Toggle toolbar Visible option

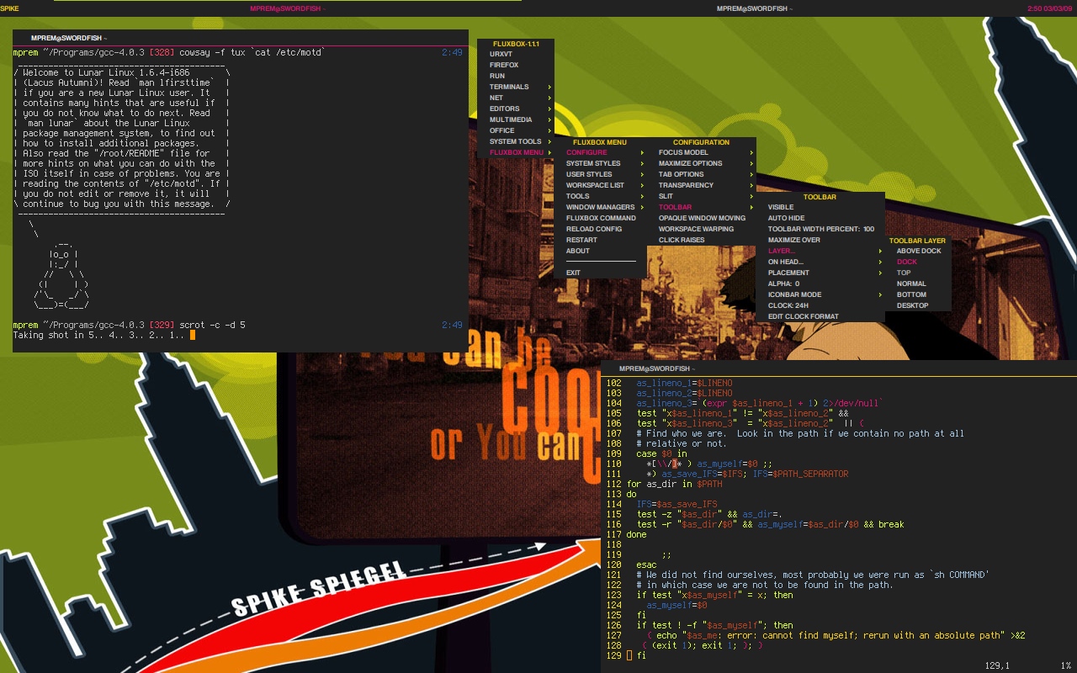click(x=820, y=207)
